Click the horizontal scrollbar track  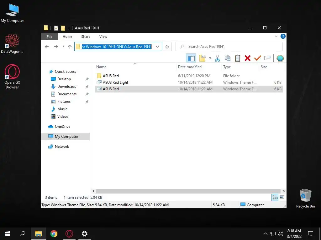click(188, 191)
